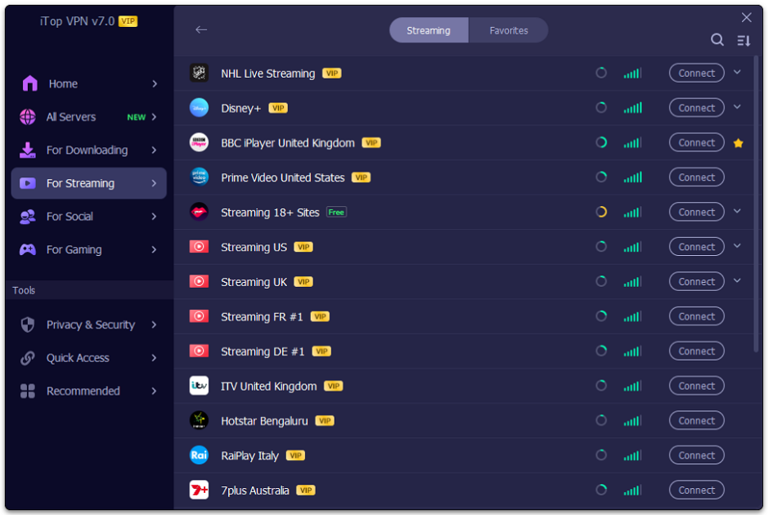This screenshot has width=768, height=515.
Task: Open the sort order icon
Action: click(743, 40)
